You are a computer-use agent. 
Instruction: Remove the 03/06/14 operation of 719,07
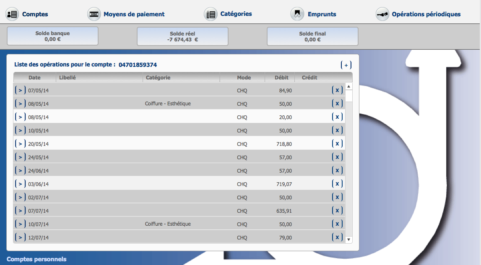[337, 183]
